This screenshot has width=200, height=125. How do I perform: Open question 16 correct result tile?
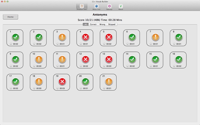coord(178,60)
